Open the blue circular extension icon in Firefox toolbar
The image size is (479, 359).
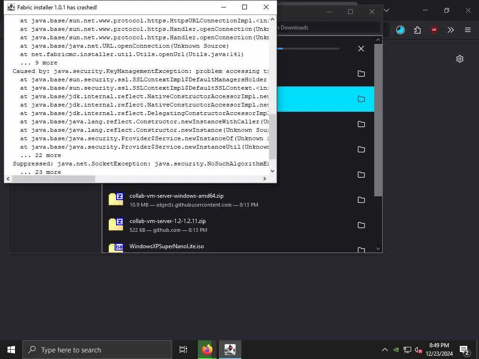click(x=400, y=30)
